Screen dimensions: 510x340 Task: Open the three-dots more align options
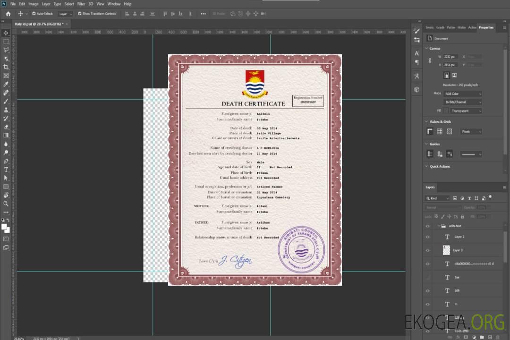coord(203,14)
